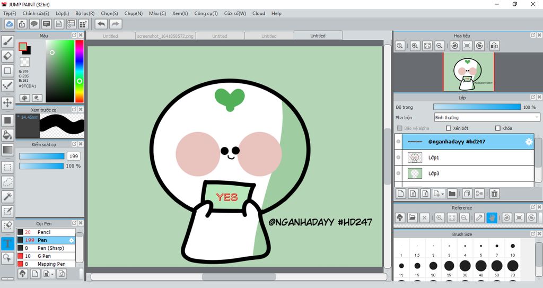This screenshot has width=543, height=288.
Task: Click the cloud save icon in toolbar
Action: (10, 24)
